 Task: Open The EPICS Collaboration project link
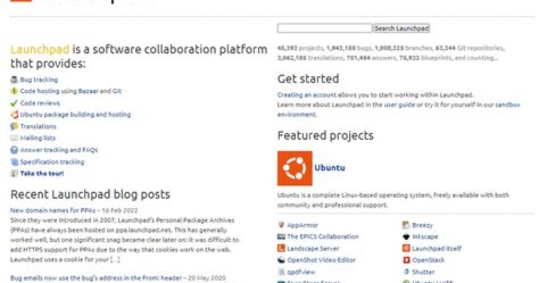coord(323,237)
